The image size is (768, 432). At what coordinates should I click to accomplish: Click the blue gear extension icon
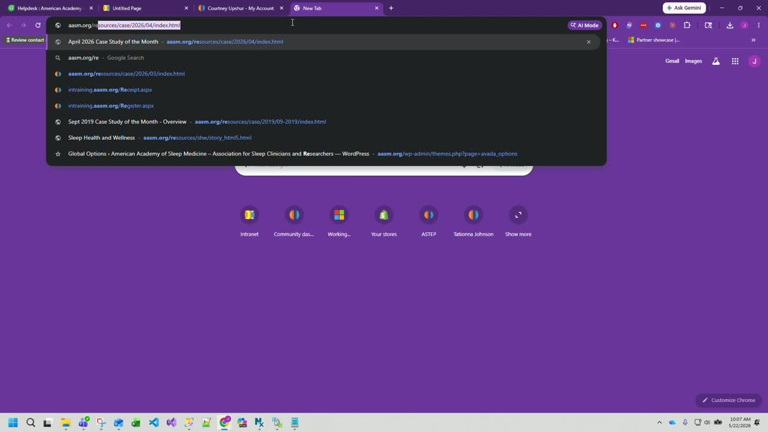[x=658, y=25]
